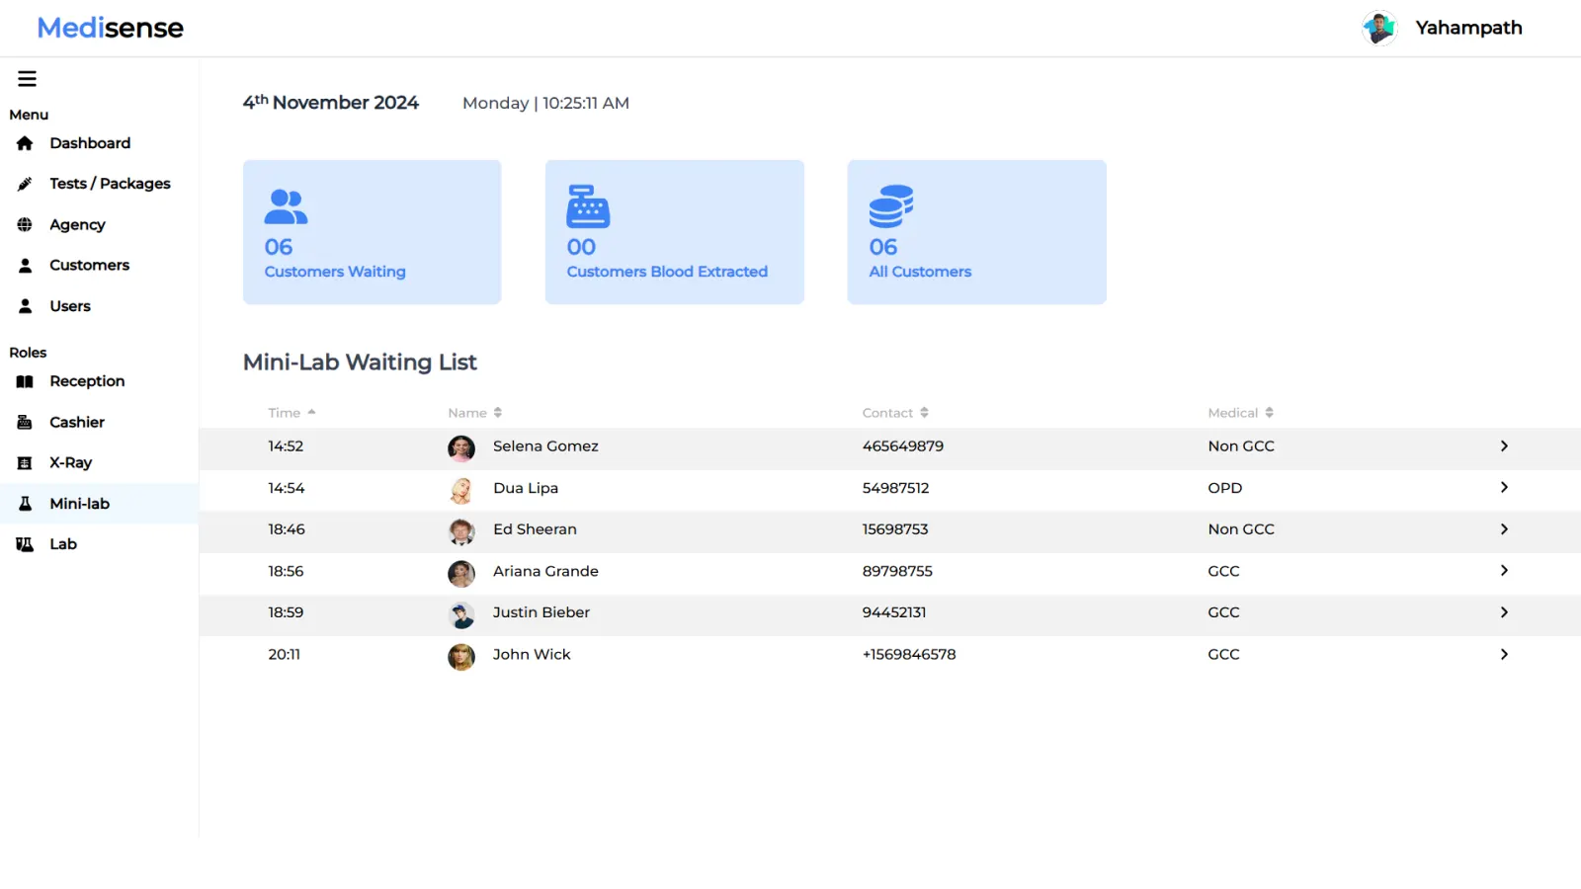Click the Yahampath username text

pos(1468,28)
